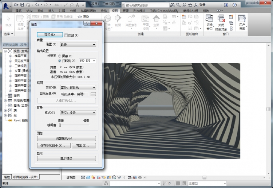This screenshot has width=273, height=188.
Task: Switch to the 属性 (Properties) panel tab
Action: (x=7, y=177)
